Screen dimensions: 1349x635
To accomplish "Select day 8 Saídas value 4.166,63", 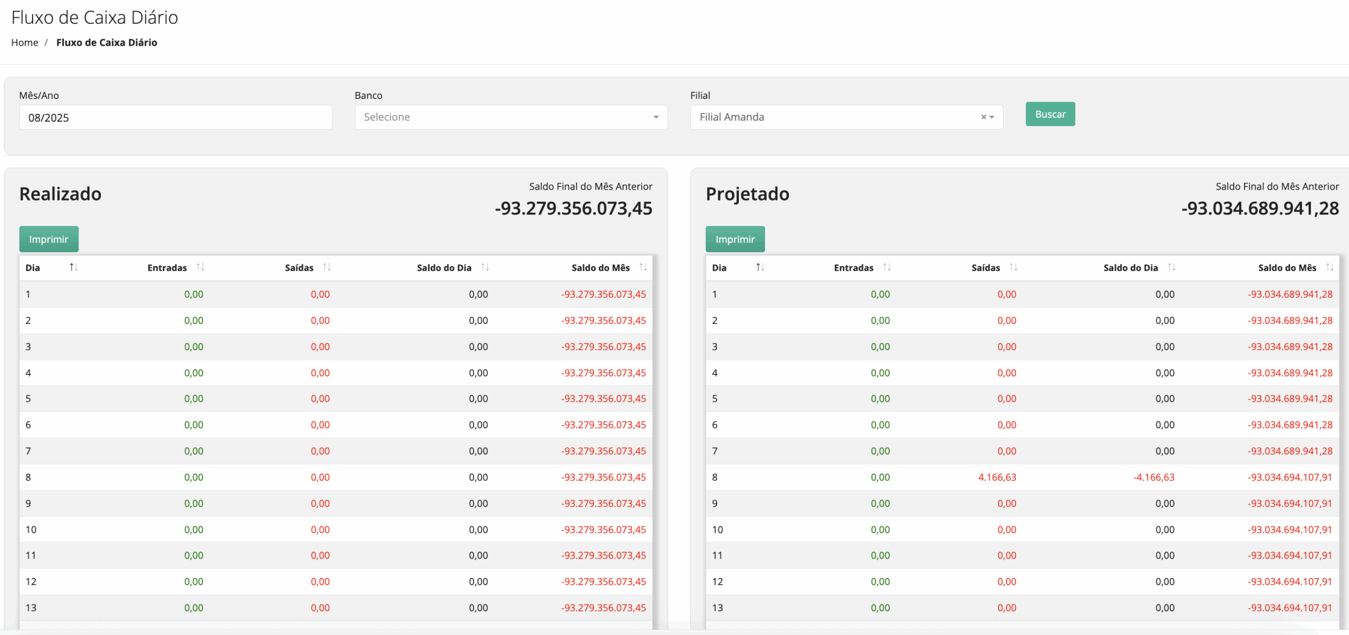I will tap(997, 477).
